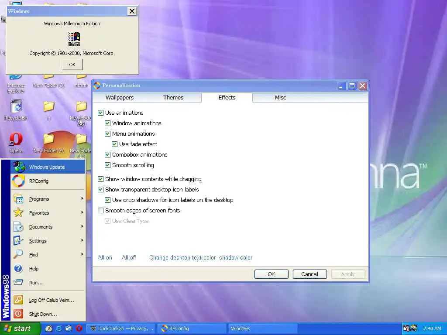Expand the Find submenu arrow
This screenshot has width=447, height=335.
click(82, 254)
